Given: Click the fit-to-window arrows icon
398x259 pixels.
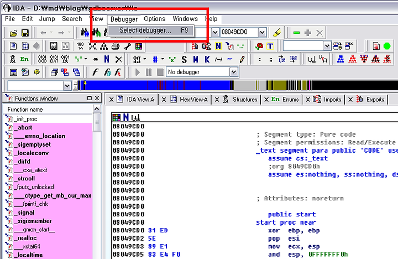Looking at the screenshot, I should (x=92, y=46).
